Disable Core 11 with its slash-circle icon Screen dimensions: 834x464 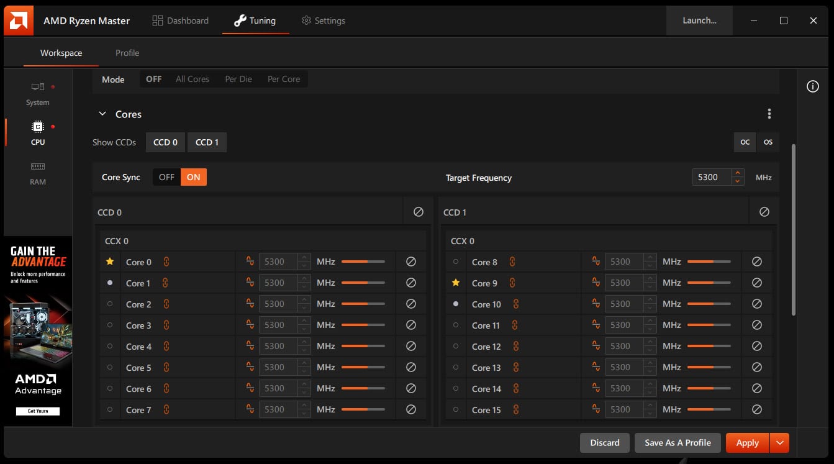(756, 325)
